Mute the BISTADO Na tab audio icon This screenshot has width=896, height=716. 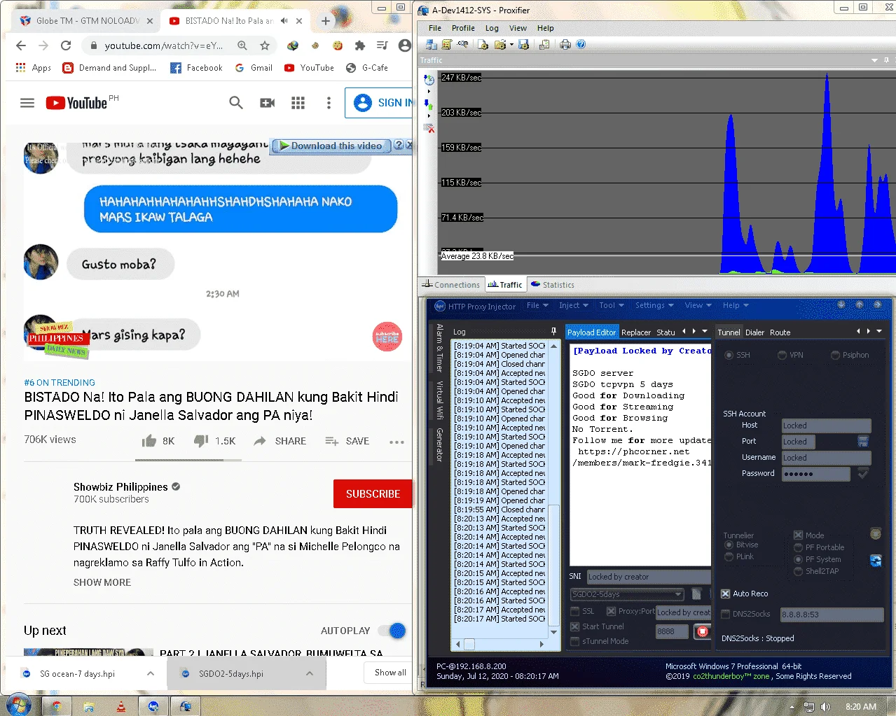point(284,21)
